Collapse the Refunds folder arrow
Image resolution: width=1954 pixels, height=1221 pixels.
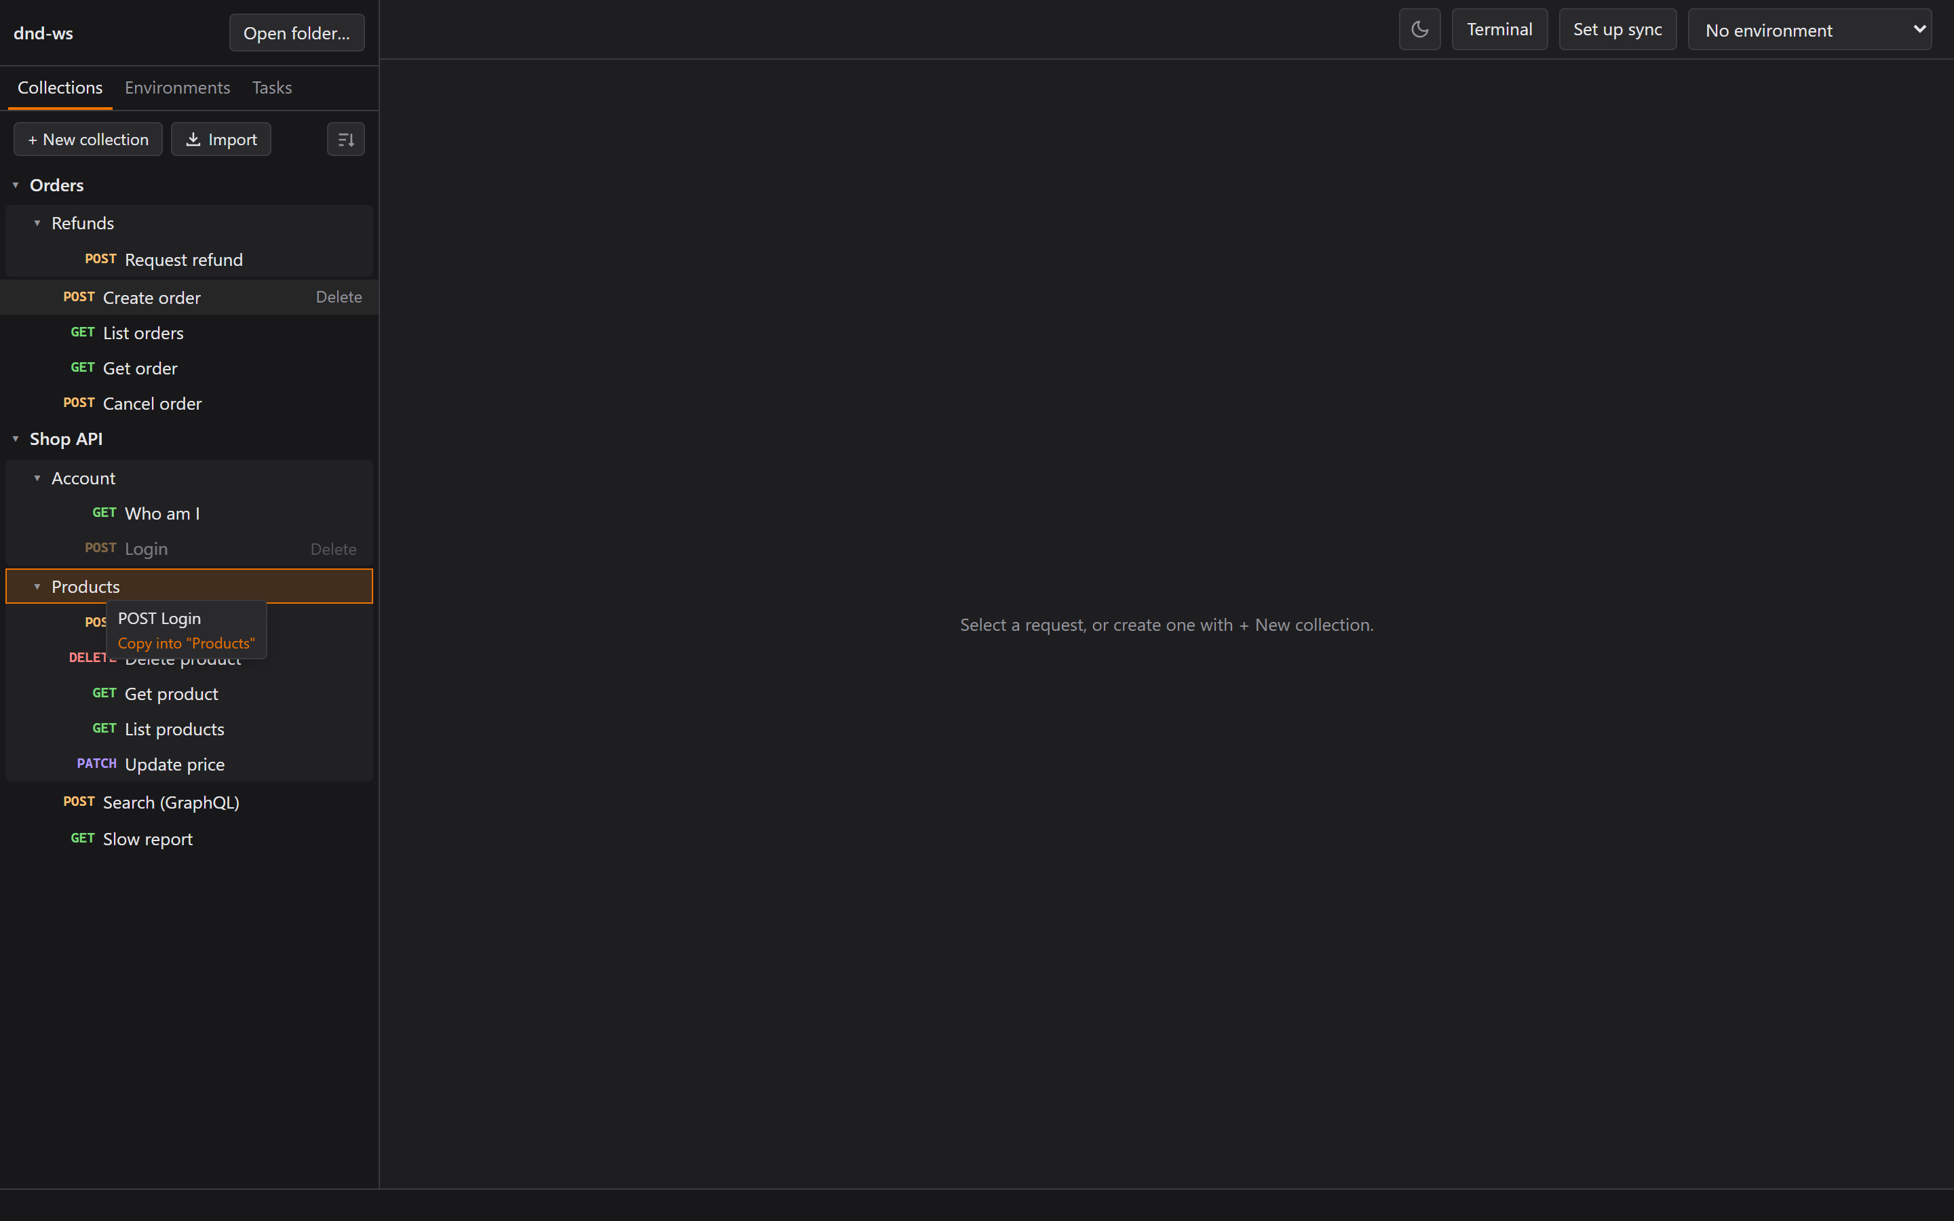click(x=37, y=223)
